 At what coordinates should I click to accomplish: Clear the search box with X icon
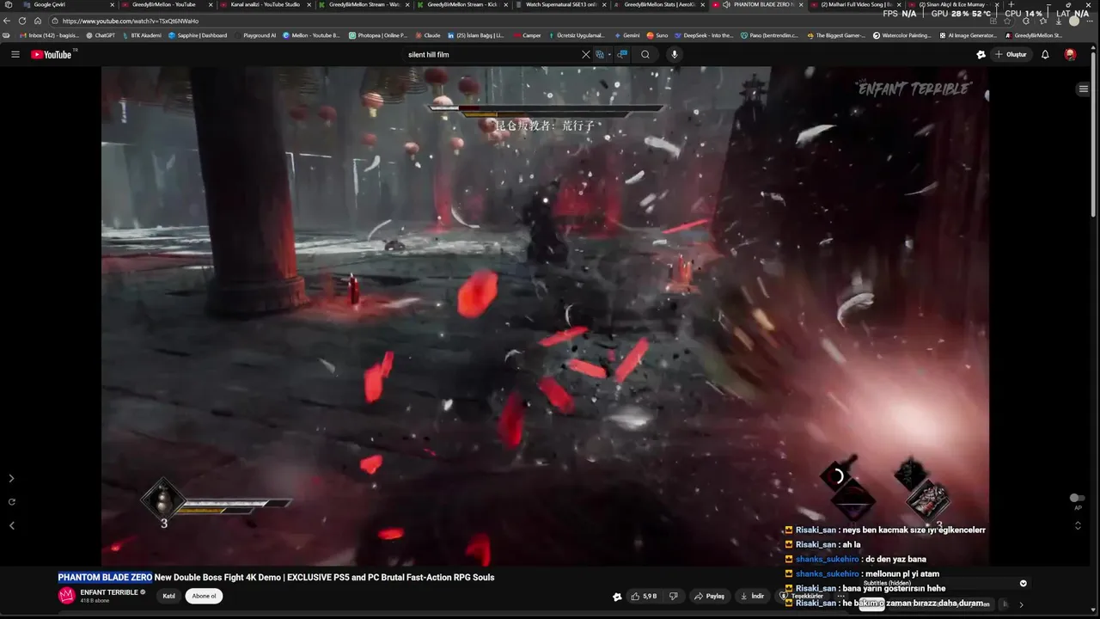click(586, 54)
